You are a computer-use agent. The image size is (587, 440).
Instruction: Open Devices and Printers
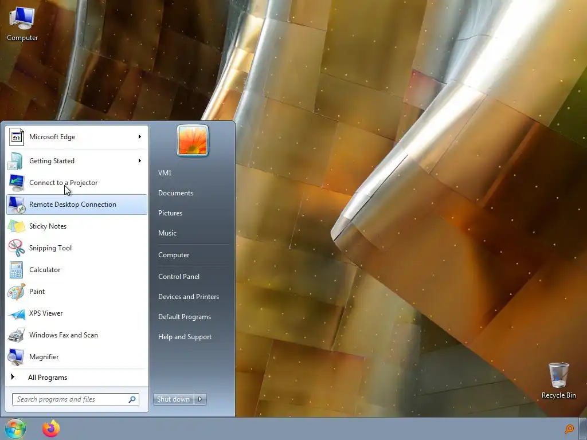pyautogui.click(x=189, y=297)
